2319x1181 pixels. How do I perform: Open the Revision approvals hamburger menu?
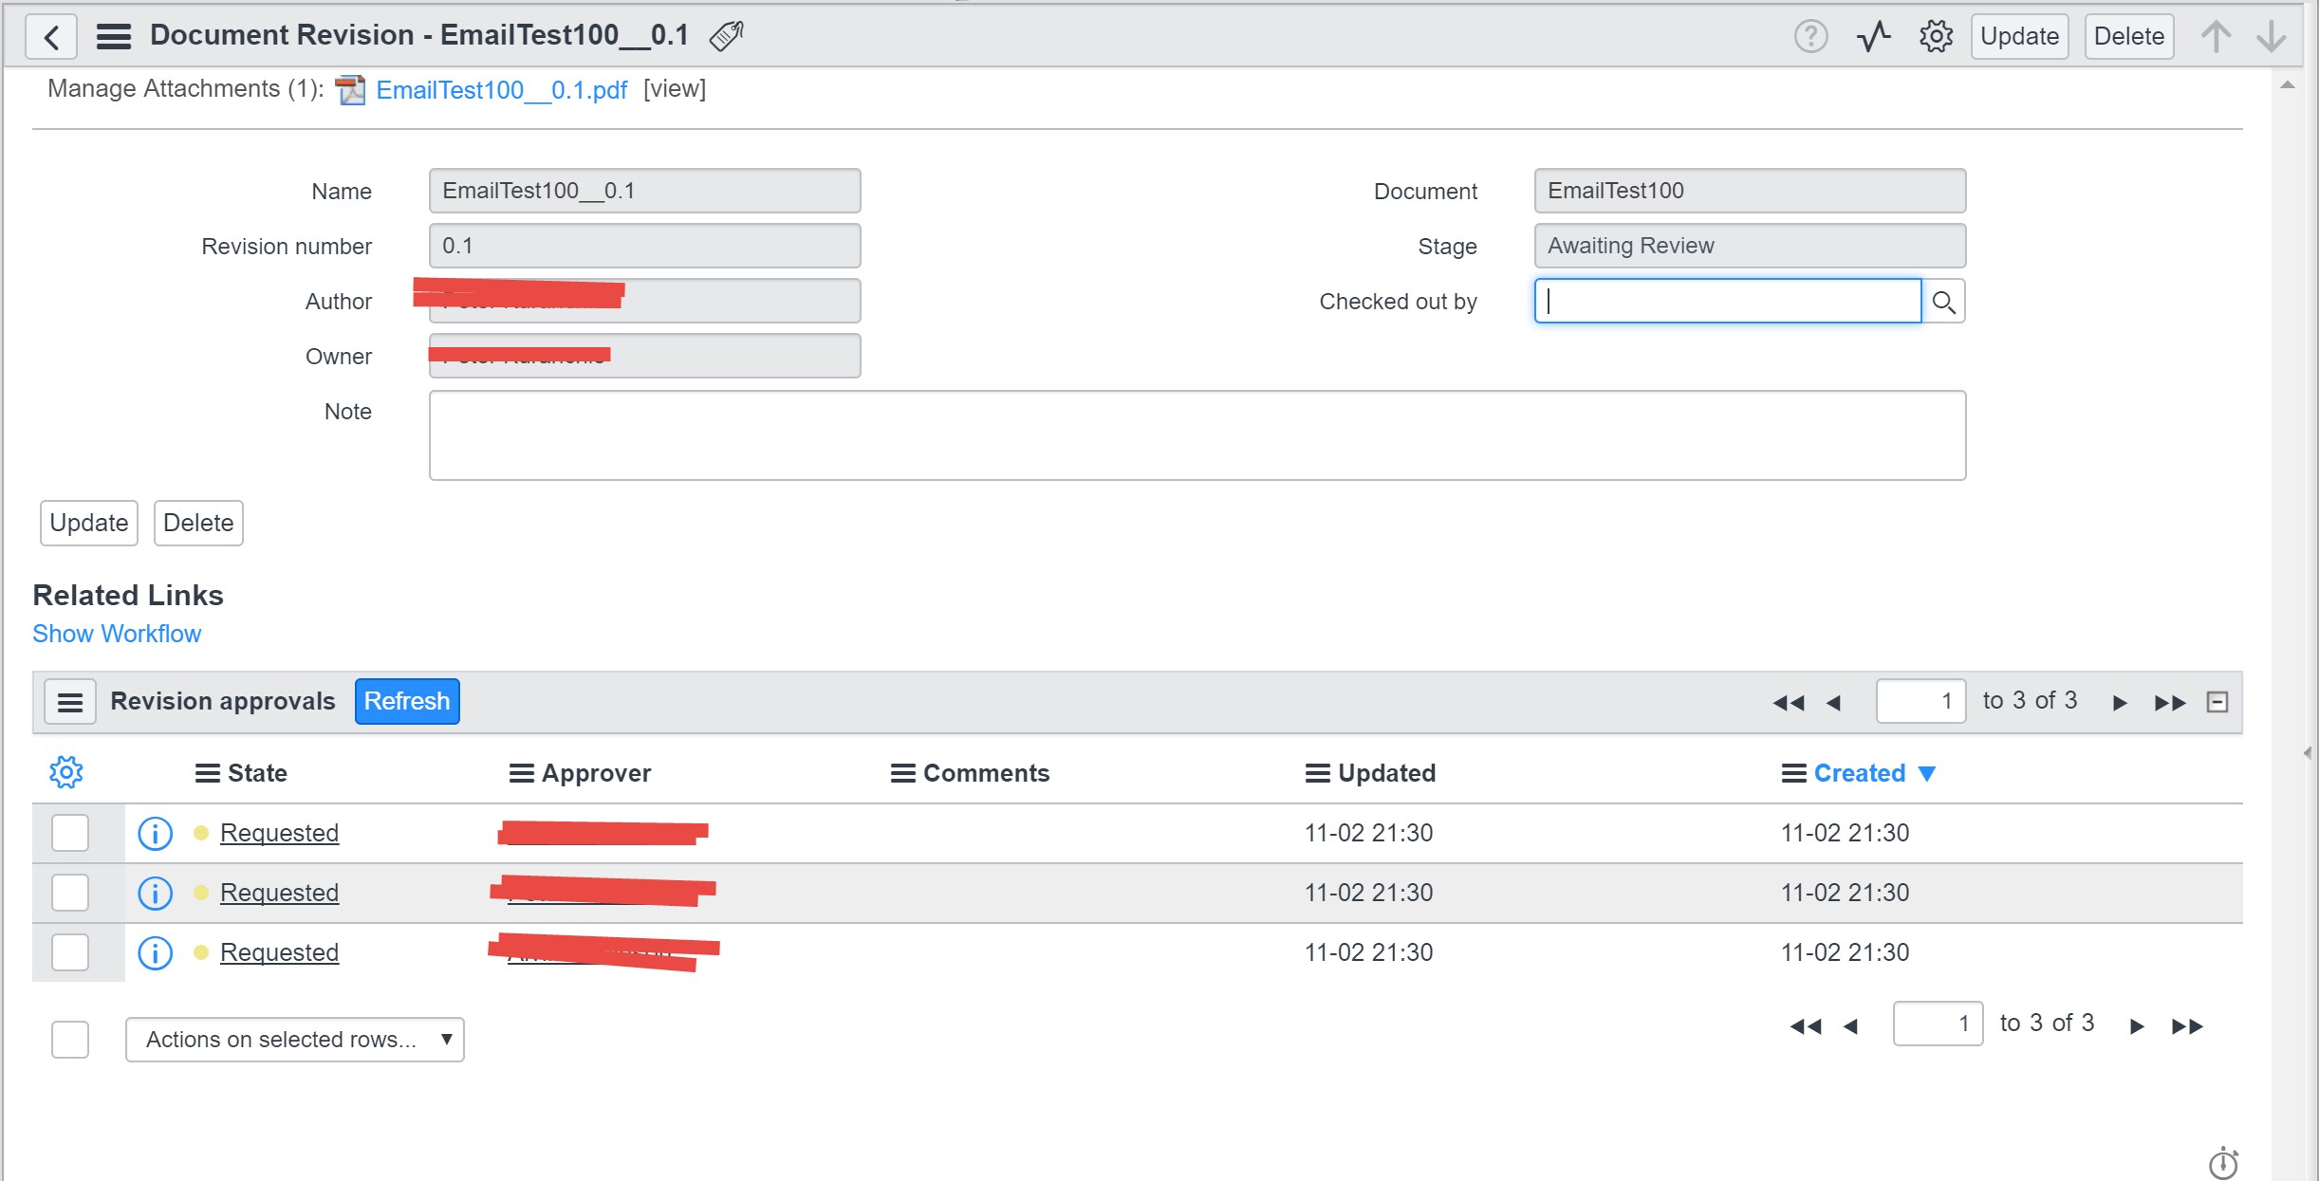70,701
